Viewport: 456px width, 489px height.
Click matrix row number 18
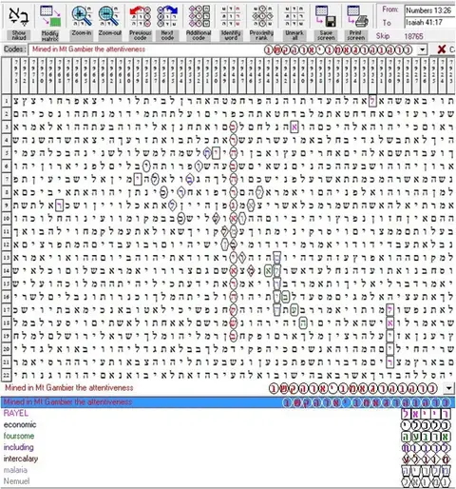point(7,323)
